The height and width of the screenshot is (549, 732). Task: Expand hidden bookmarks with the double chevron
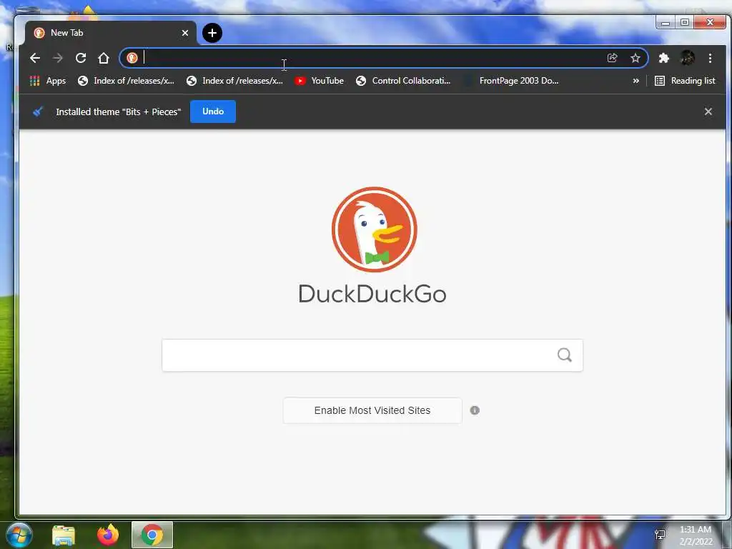(x=635, y=81)
